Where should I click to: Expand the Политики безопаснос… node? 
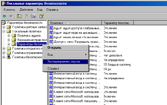4,57
